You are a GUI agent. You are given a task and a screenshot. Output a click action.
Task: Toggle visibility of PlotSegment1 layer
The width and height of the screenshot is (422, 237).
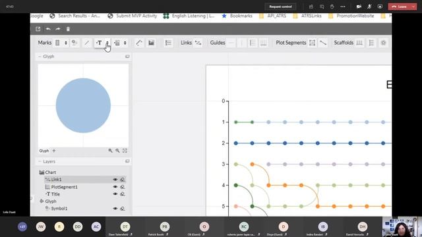(x=115, y=187)
